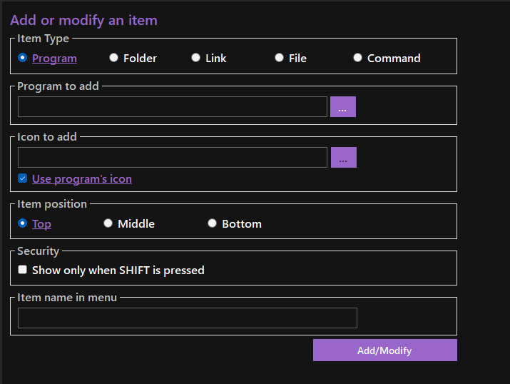The height and width of the screenshot is (384, 510).
Task: Set item position to Top
Action: point(23,223)
